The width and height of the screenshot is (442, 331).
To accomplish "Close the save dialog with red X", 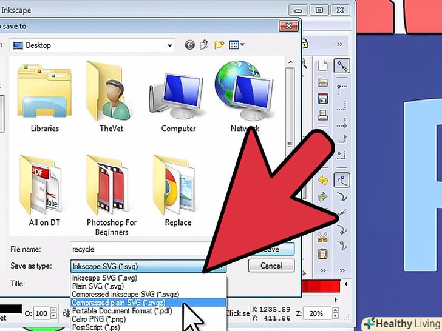I will point(288,26).
